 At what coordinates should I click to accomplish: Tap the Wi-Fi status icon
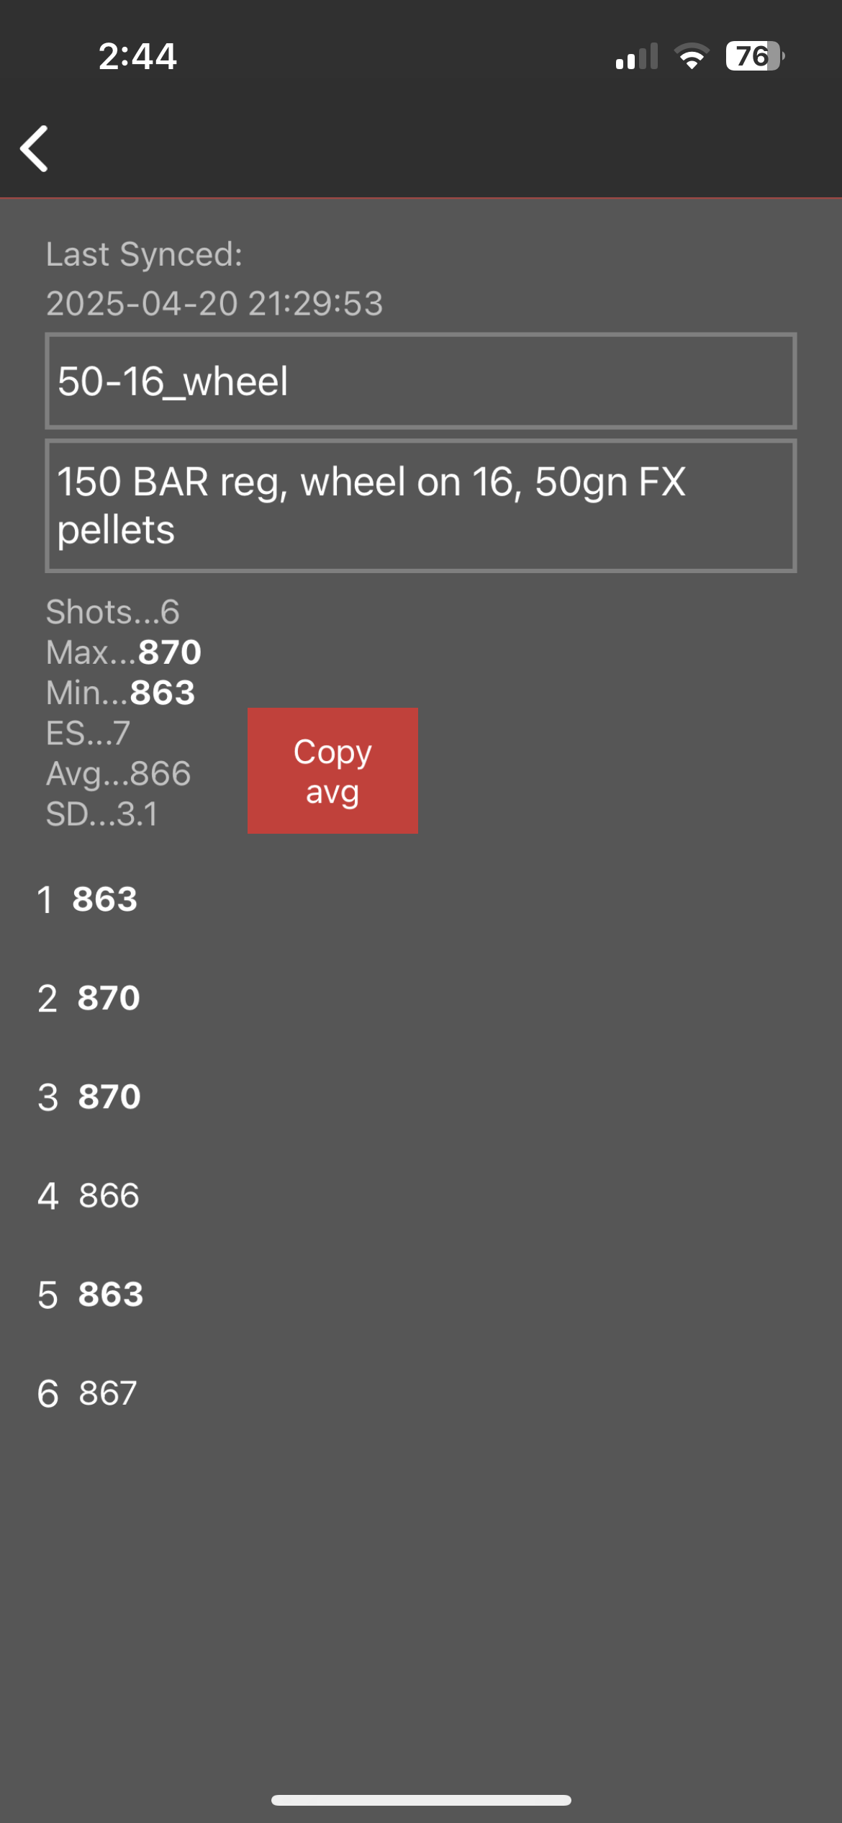click(692, 56)
